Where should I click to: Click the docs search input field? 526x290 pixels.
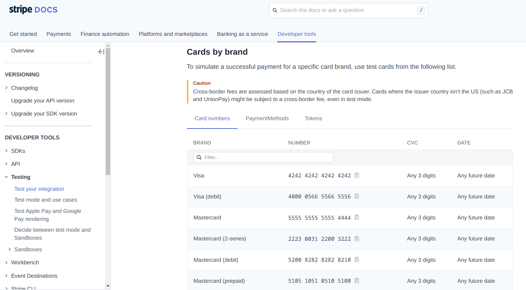(x=348, y=10)
